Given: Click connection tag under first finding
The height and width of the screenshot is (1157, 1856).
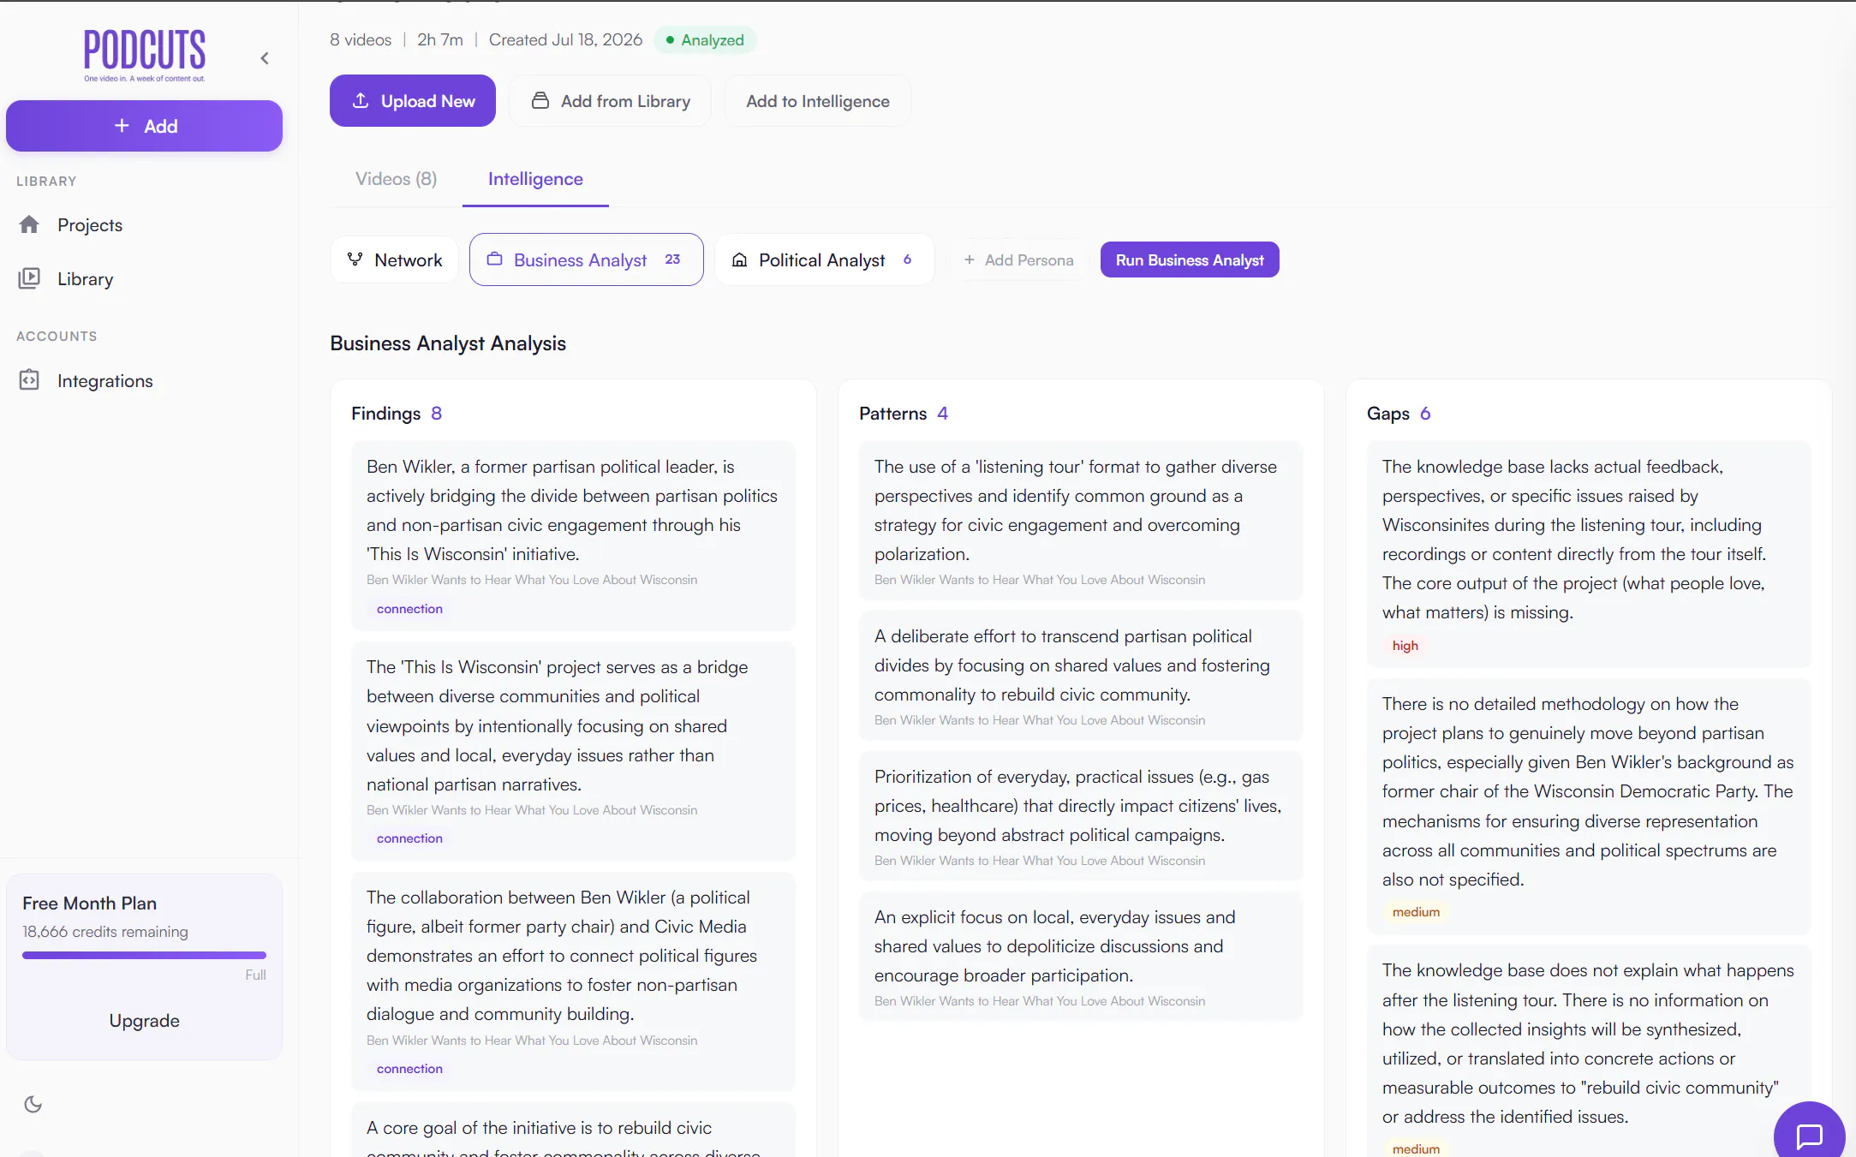Looking at the screenshot, I should click(409, 609).
